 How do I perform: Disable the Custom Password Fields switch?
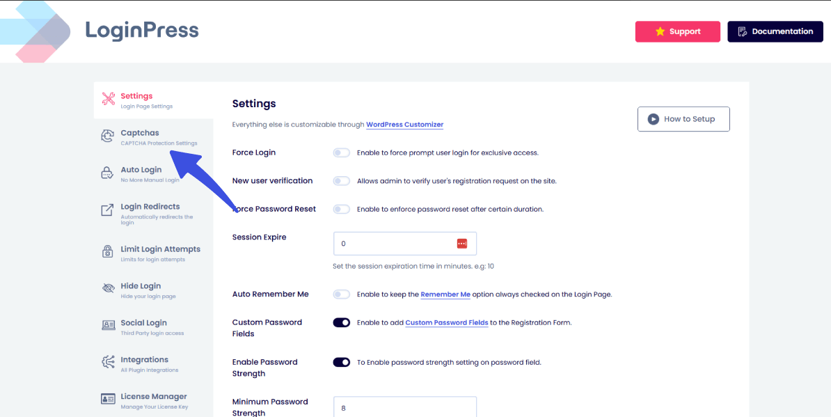(342, 323)
